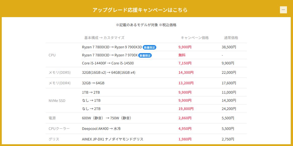Click the AINEX JP-DX1 ナノダイヤモンドグリス item
The width and height of the screenshot is (293, 146).
[113, 139]
